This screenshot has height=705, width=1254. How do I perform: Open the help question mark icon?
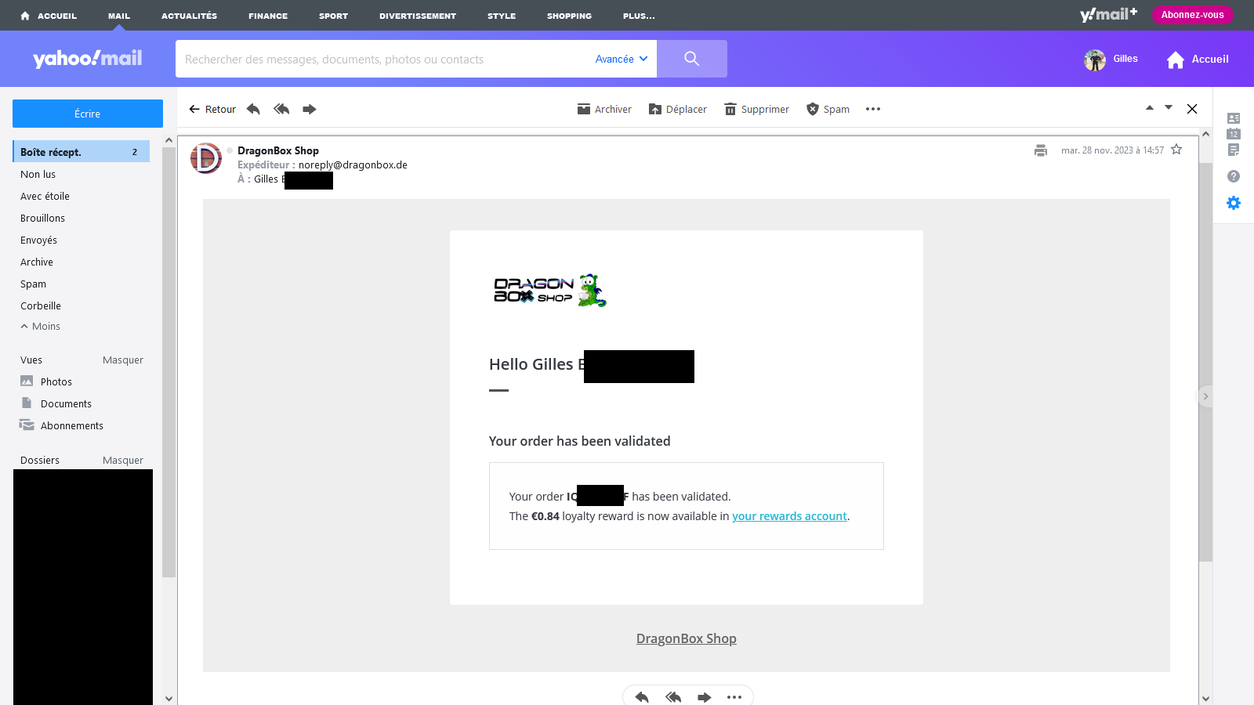pyautogui.click(x=1234, y=176)
